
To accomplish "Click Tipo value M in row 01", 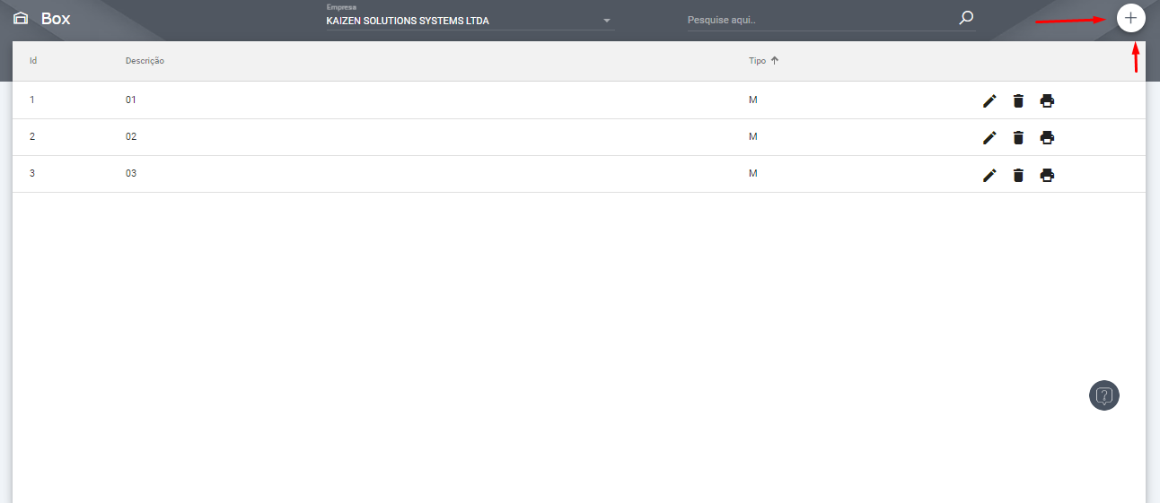I will coord(753,100).
